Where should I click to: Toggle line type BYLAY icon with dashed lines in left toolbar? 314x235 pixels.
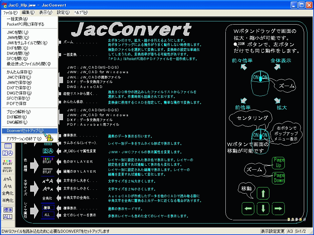(x=8, y=170)
